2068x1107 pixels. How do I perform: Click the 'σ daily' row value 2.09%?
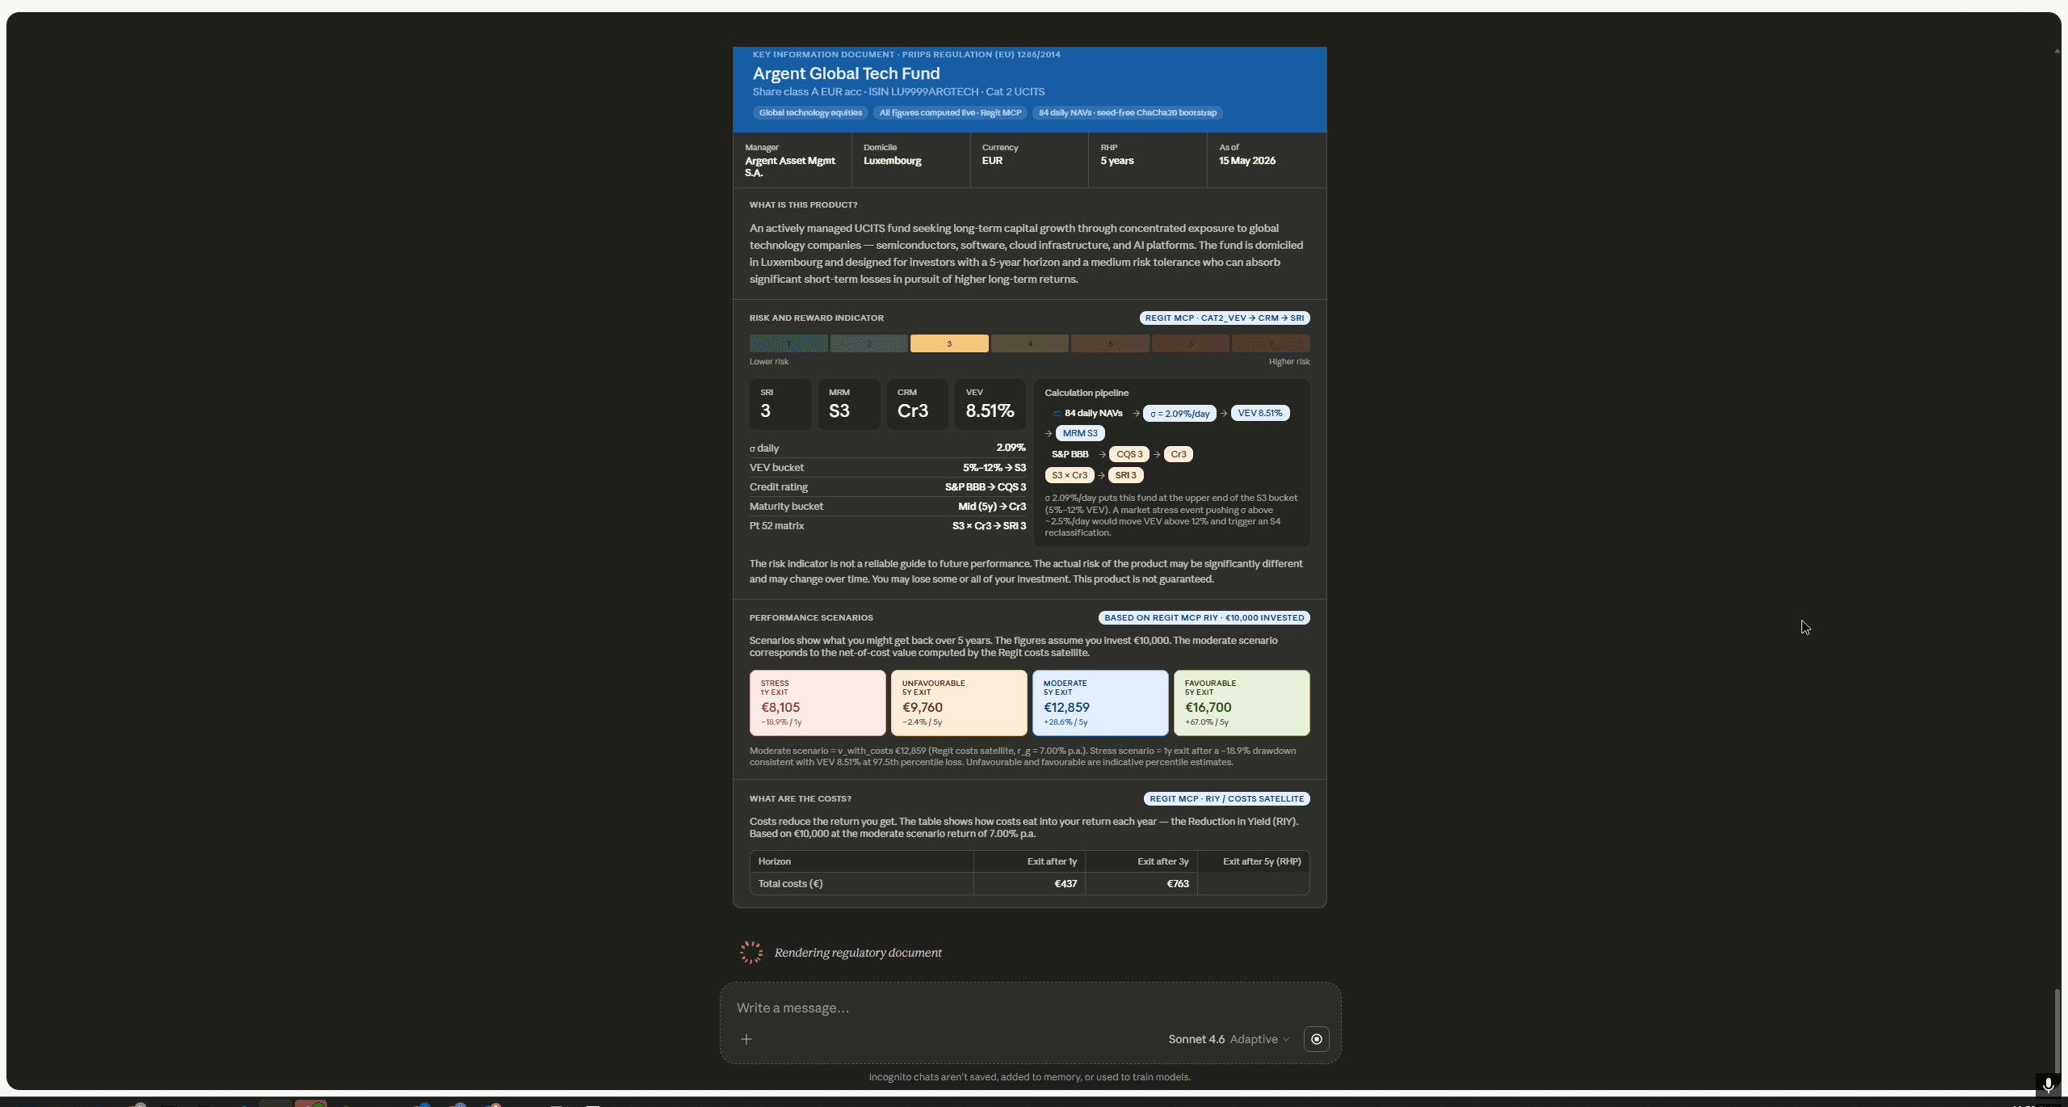[x=1011, y=448]
